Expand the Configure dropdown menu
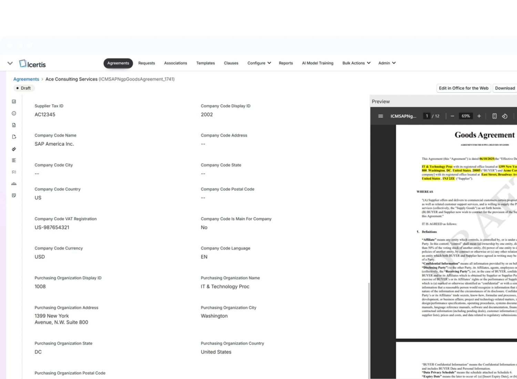517x379 pixels. point(259,63)
